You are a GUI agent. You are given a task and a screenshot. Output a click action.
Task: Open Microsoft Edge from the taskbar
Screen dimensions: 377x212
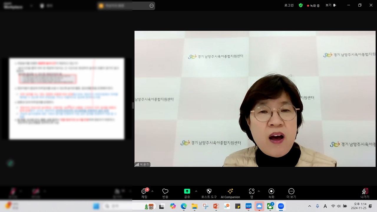[x=184, y=206]
